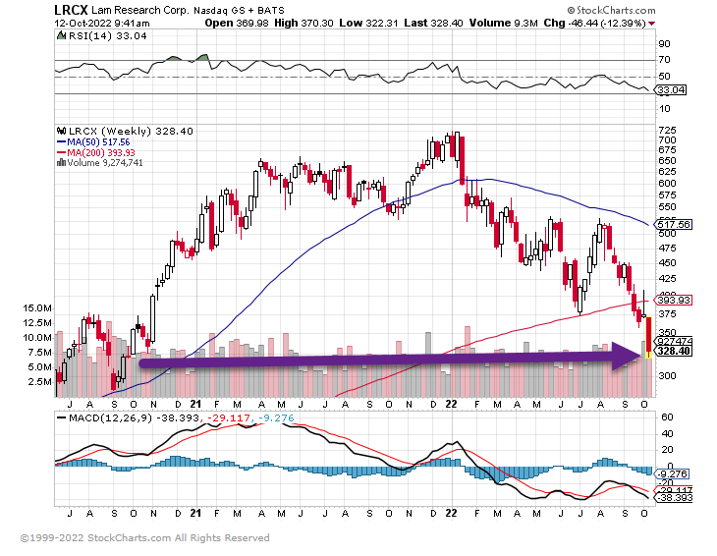
Task: Click the 393.93 red MA price tag
Action: coord(673,301)
